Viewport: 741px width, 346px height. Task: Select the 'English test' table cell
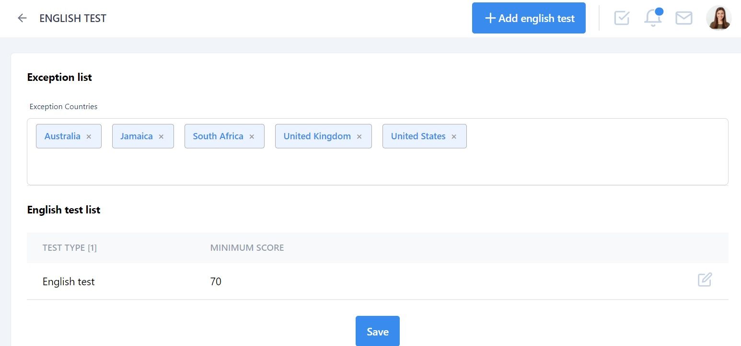coord(69,281)
